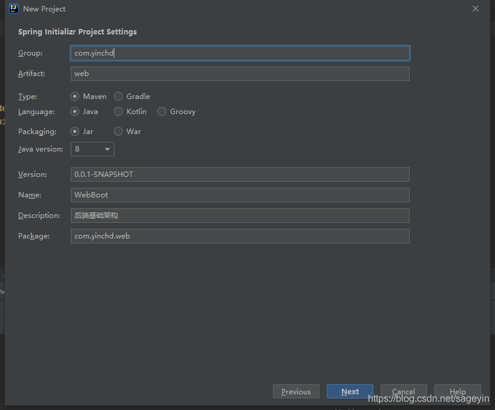This screenshot has width=495, height=410.
Task: Click the Group label
Action: pyautogui.click(x=30, y=53)
